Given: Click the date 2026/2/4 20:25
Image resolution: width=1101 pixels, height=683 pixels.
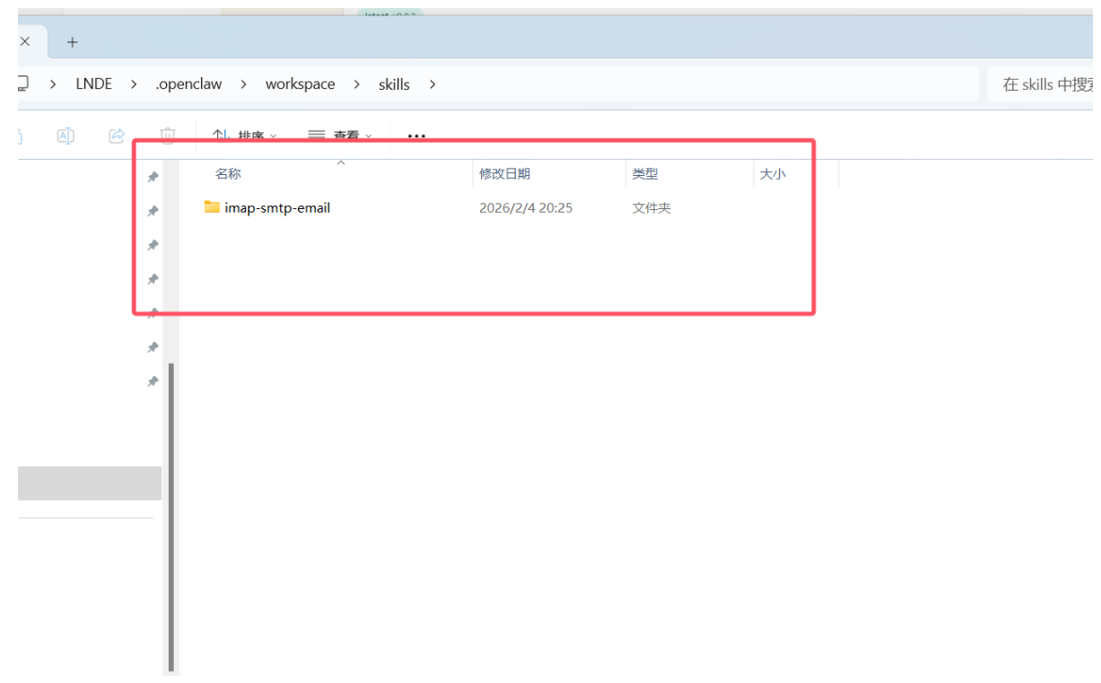Looking at the screenshot, I should click(526, 207).
